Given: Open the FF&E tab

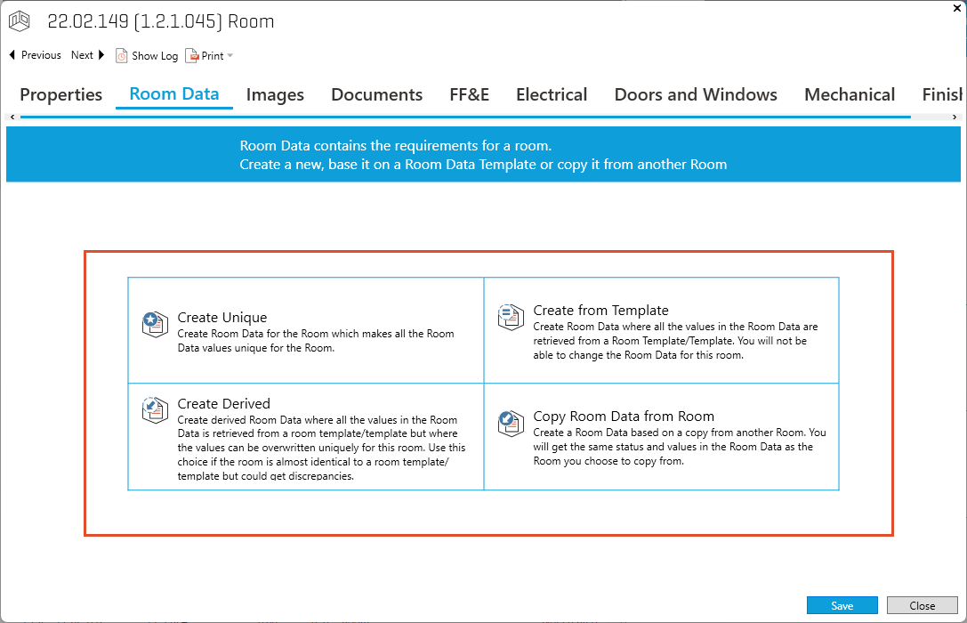Looking at the screenshot, I should (x=469, y=94).
